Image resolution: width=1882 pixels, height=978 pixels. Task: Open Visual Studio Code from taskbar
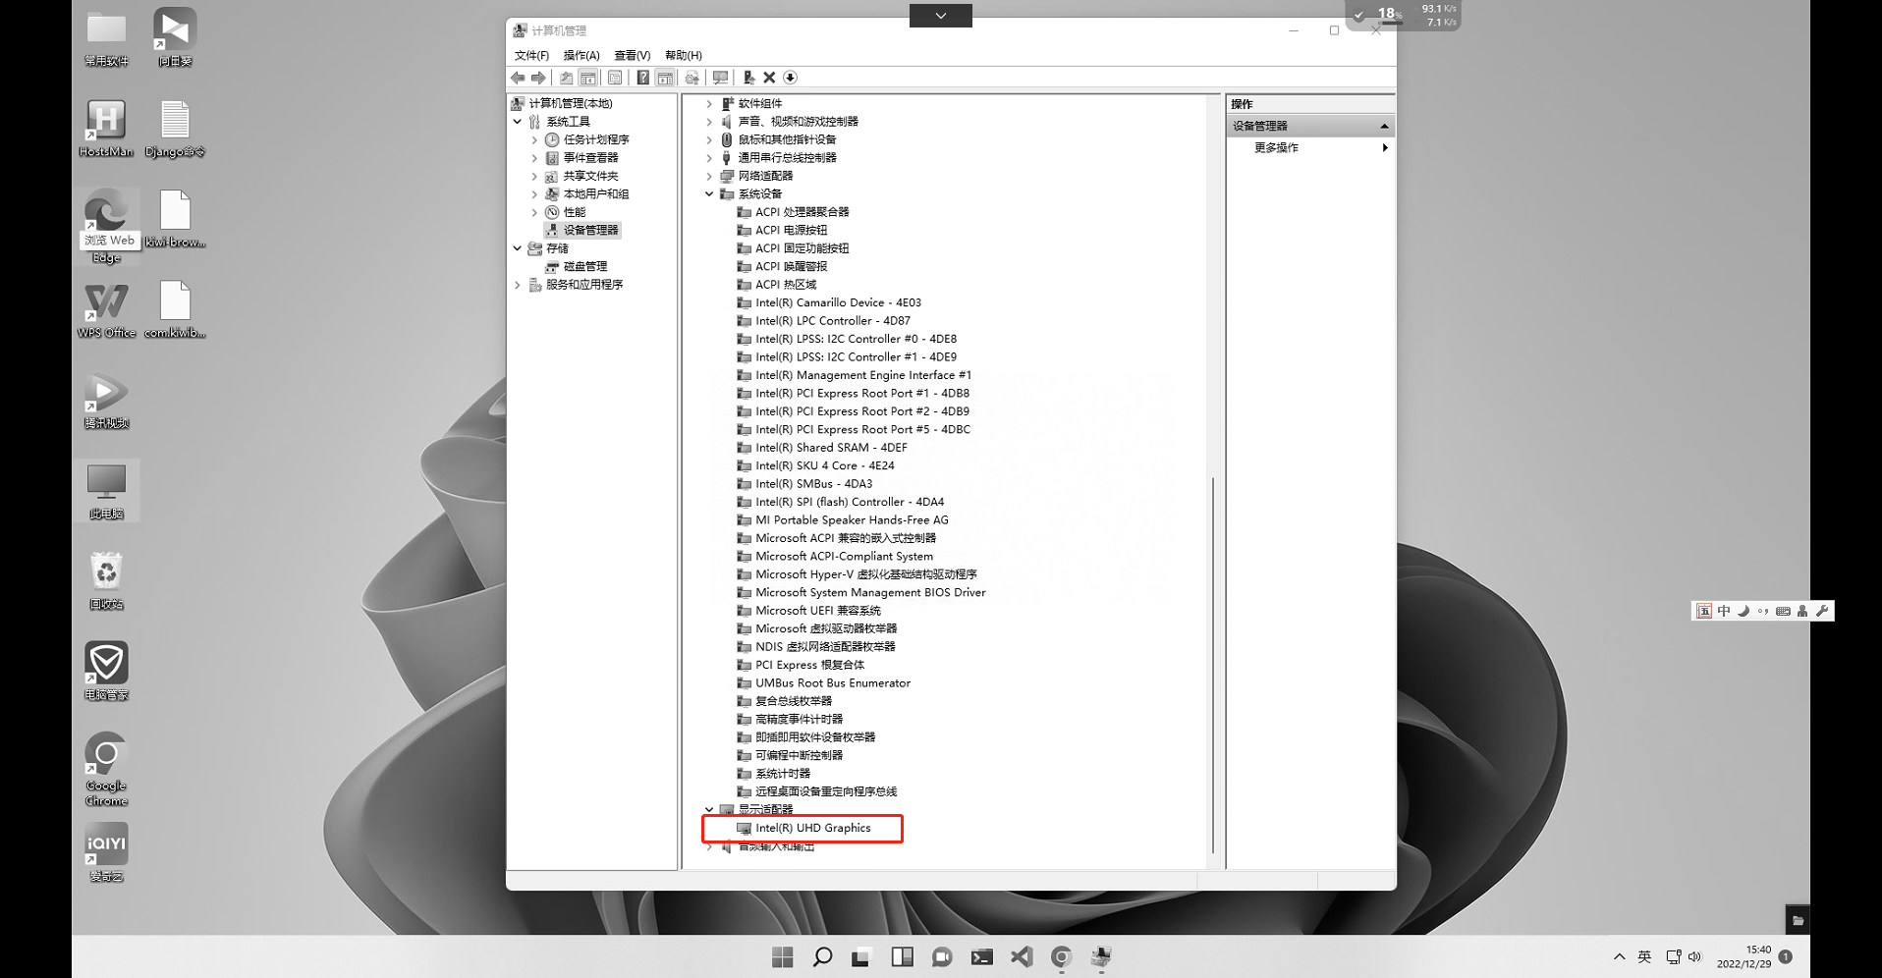1022,957
